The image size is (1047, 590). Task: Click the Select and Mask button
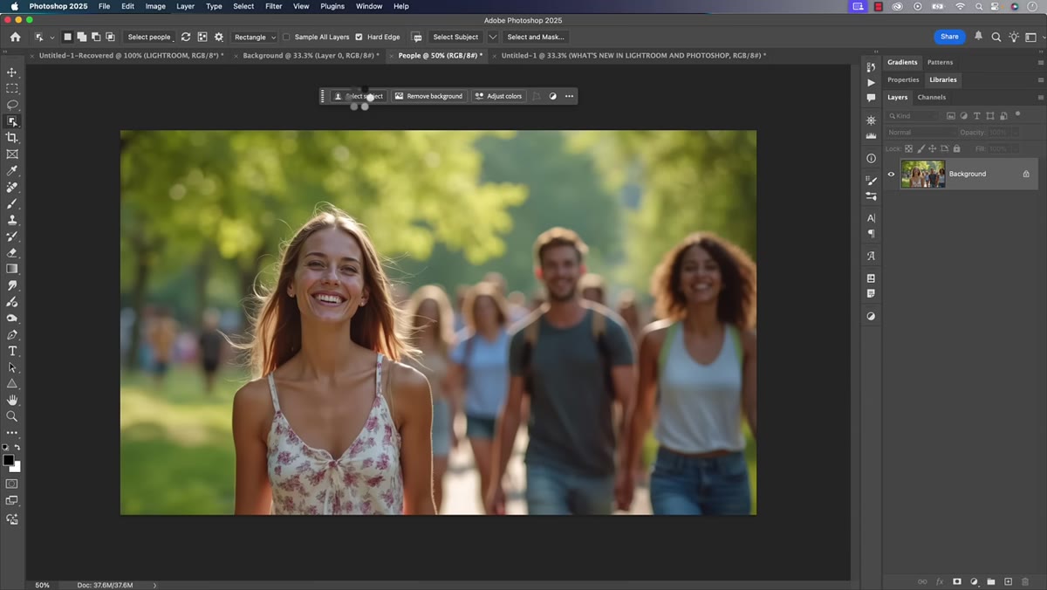coord(536,37)
